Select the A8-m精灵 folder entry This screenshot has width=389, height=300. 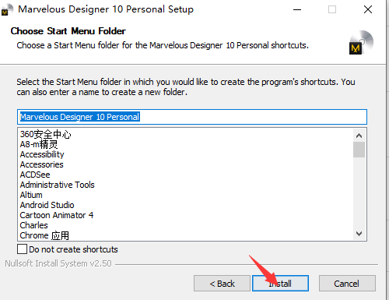pos(39,144)
